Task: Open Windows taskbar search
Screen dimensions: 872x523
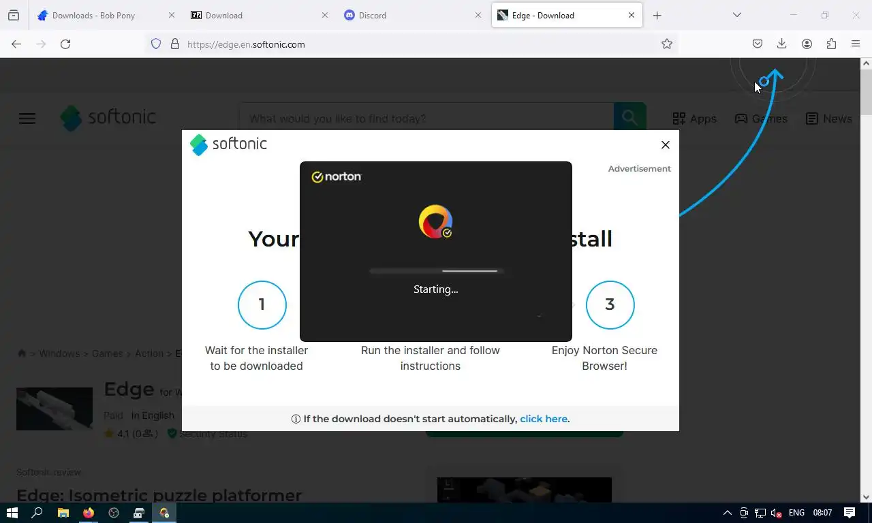Action: [37, 513]
